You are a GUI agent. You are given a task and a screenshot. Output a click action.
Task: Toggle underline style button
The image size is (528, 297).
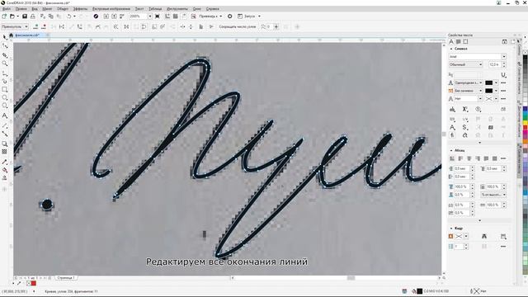503,75
